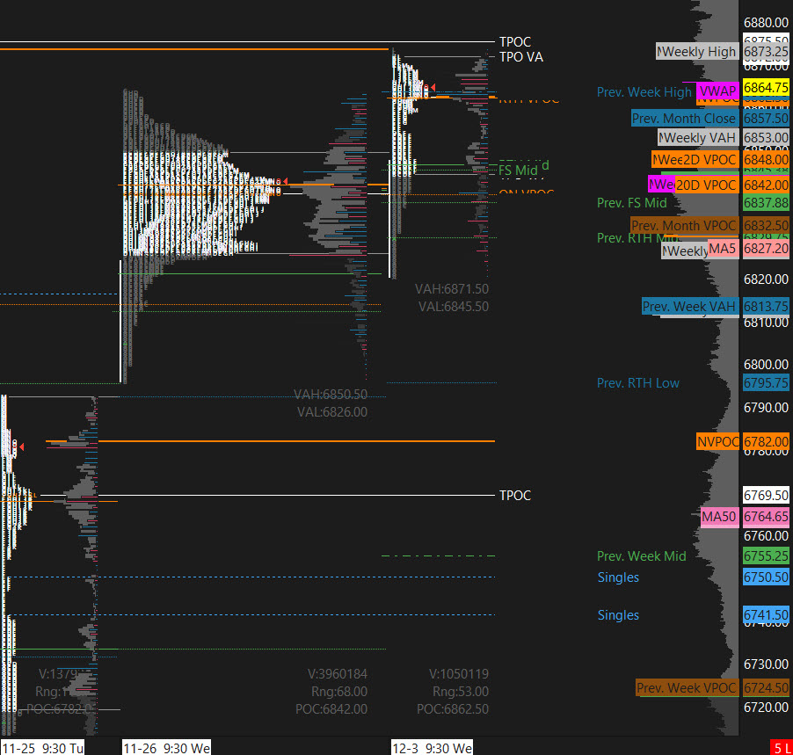Select the orange NVPOC label at 6782.00
Viewport: 793px width, 755px height.
pos(717,441)
